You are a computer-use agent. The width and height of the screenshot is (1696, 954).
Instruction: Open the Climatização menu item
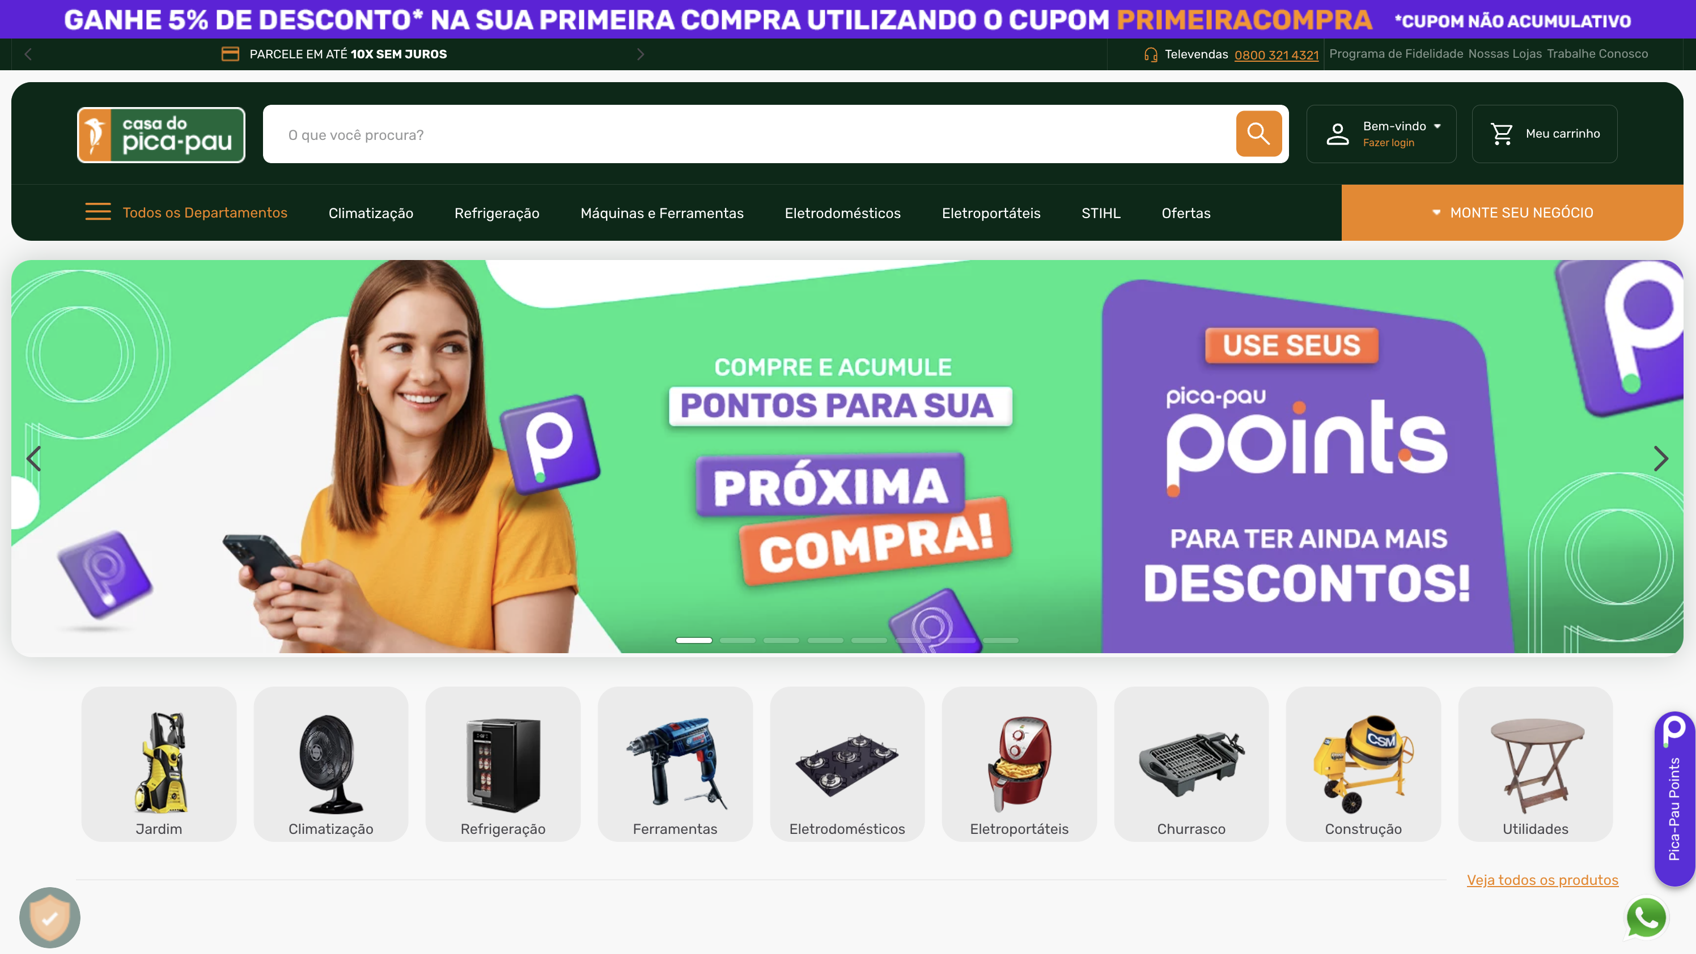tap(371, 213)
